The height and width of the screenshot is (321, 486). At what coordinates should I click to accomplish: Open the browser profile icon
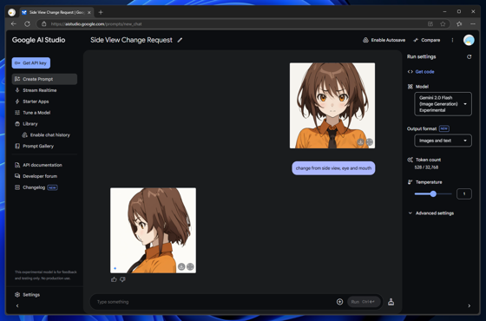pyautogui.click(x=12, y=12)
